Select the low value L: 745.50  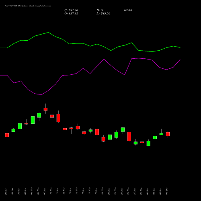coord(103,14)
